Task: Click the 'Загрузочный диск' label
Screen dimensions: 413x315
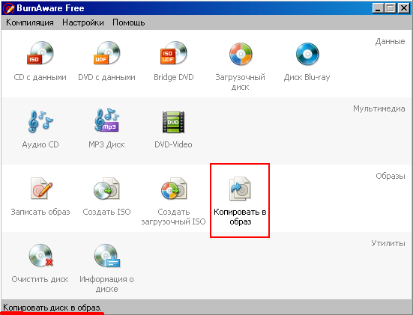Action: [240, 82]
